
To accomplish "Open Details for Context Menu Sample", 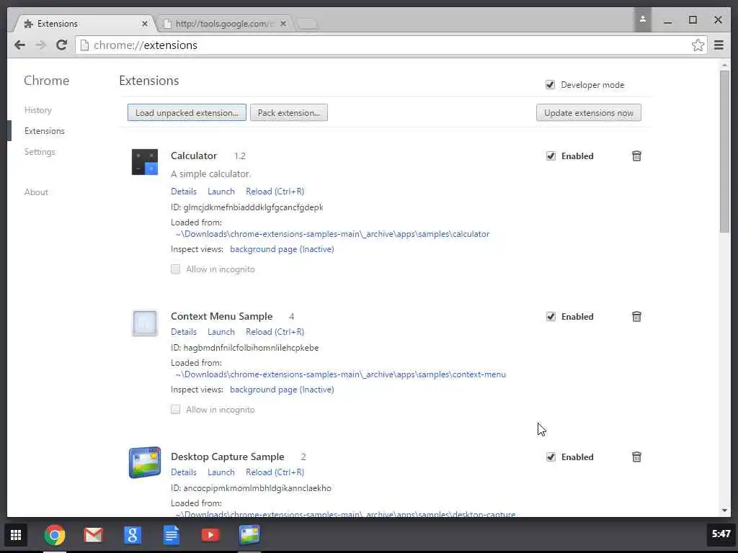I will [184, 331].
